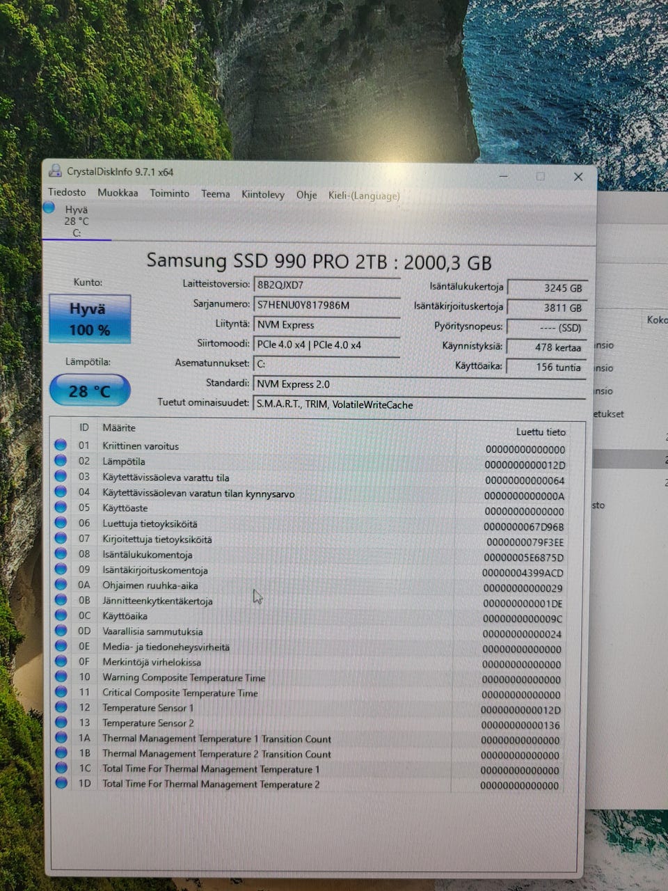Click status dot of Isäntäkirjoituskomentoja row
Image resolution: width=668 pixels, height=891 pixels.
61,569
